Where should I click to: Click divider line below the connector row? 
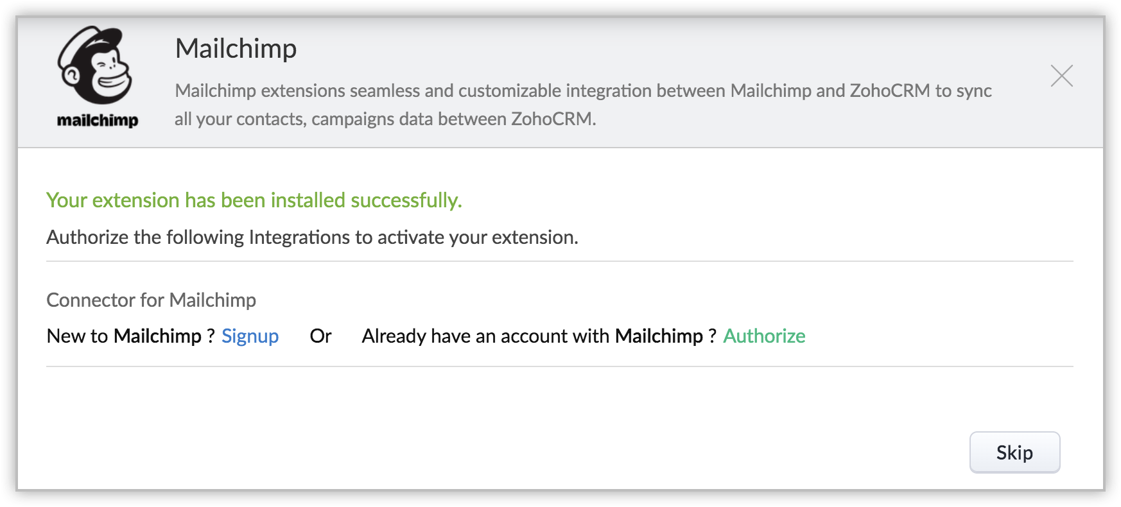(x=559, y=366)
